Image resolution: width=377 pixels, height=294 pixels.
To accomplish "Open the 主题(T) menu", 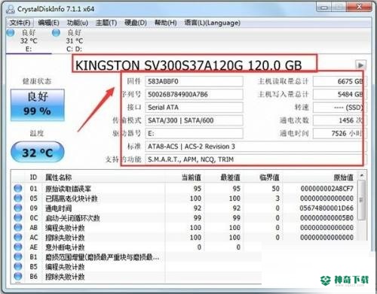I will [106, 23].
